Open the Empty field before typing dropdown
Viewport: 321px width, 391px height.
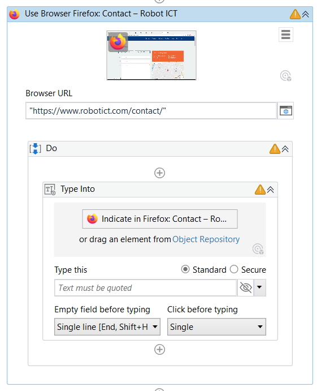(x=107, y=326)
